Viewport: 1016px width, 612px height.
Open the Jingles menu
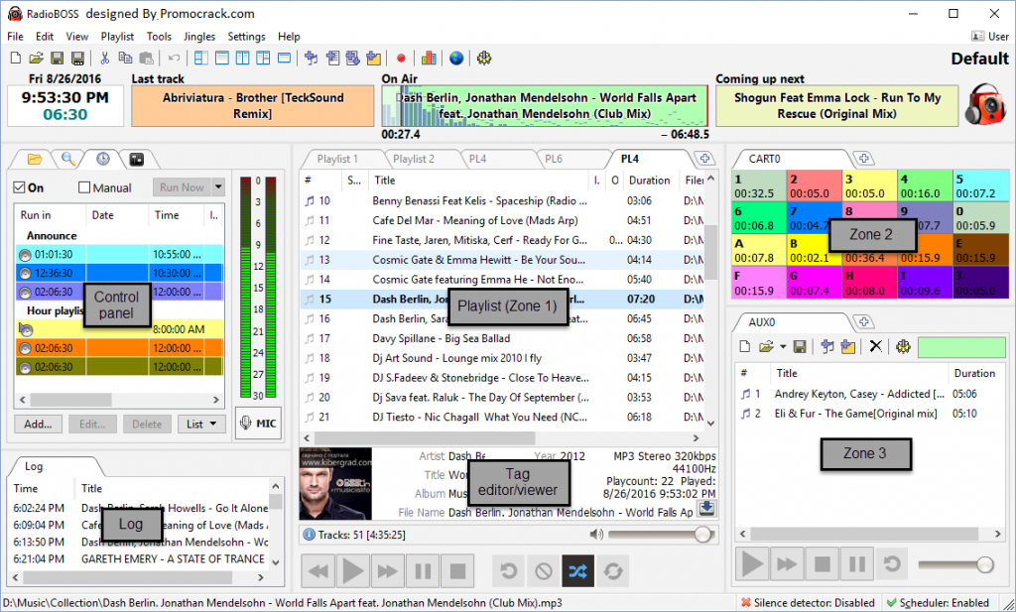pyautogui.click(x=199, y=37)
